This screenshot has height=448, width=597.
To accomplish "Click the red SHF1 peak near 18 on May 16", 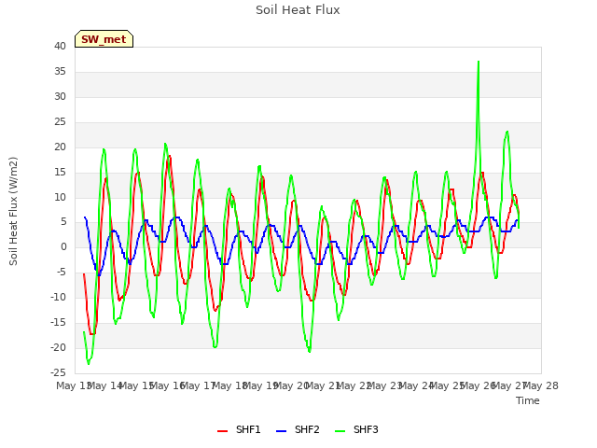I will pyautogui.click(x=170, y=156).
